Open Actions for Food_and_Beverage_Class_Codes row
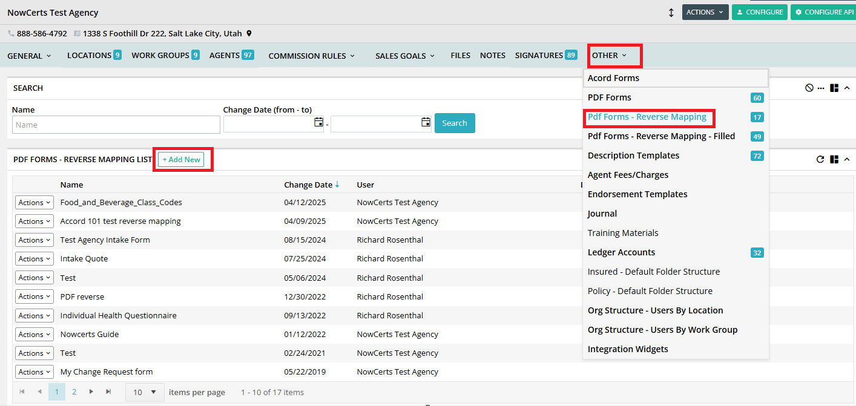The height and width of the screenshot is (406, 856). (35, 203)
